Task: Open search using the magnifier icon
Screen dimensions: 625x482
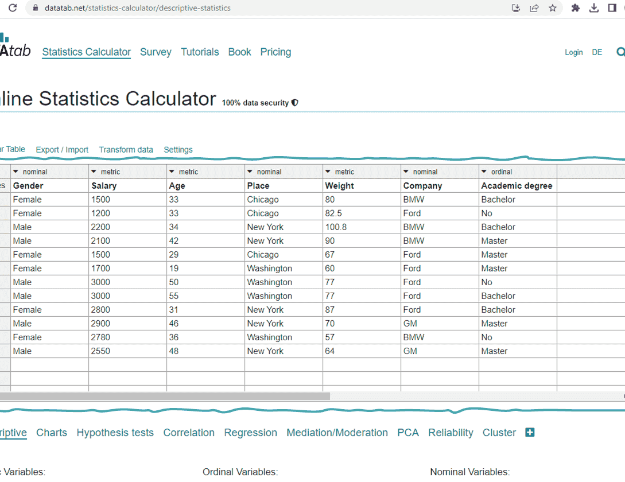Action: [x=620, y=52]
